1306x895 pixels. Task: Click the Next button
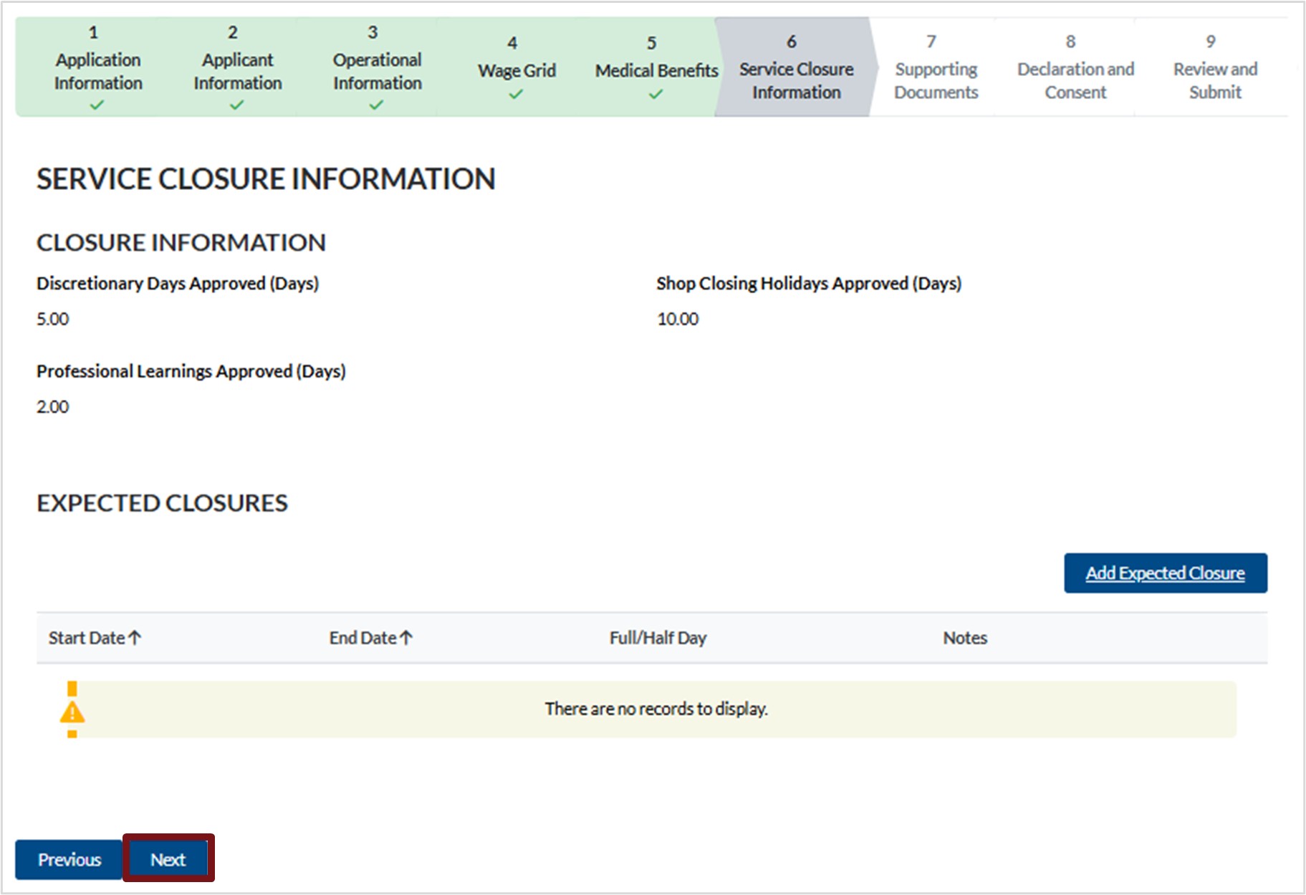168,859
